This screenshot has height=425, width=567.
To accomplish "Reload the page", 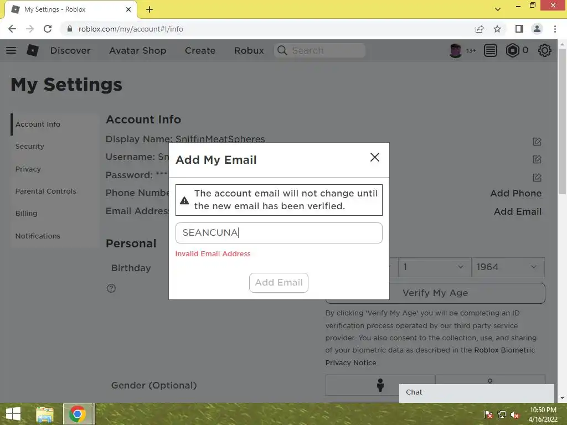I will (48, 29).
